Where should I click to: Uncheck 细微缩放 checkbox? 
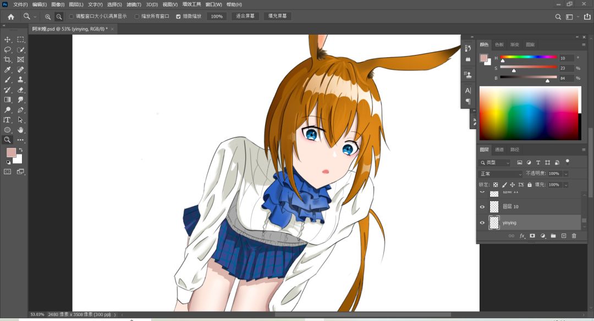[x=178, y=16]
